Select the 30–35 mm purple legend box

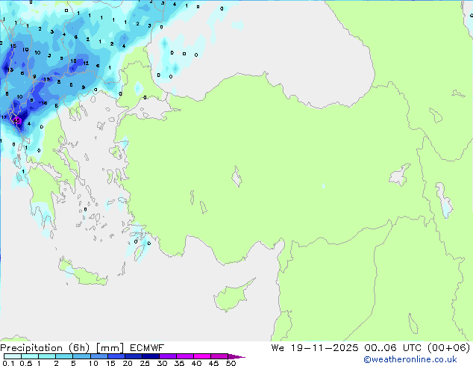coord(168,356)
